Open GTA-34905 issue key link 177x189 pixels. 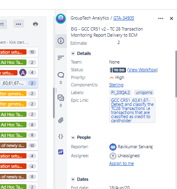[124, 18]
